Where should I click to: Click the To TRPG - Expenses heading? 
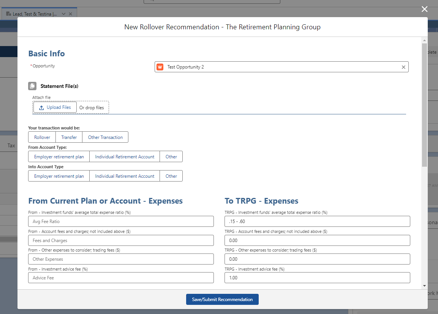261,201
